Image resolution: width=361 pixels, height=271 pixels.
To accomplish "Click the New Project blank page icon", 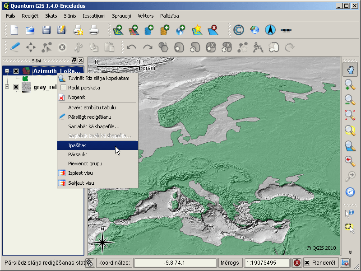I will (x=14, y=30).
